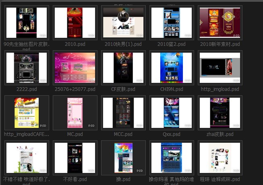The height and width of the screenshot is (185, 263).
Task: Select the 90先生抽丝图片皮肤.psd thumbnail
Action: click(x=27, y=23)
